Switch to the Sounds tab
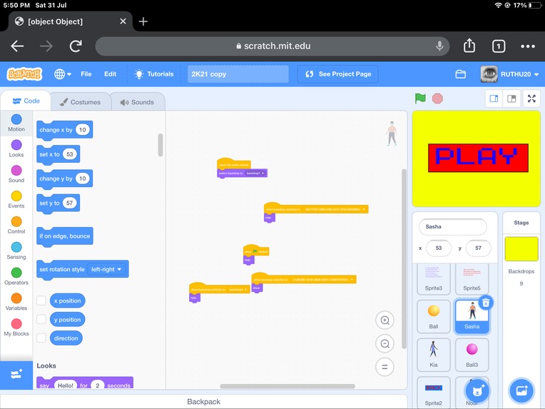545x409 pixels. [137, 102]
